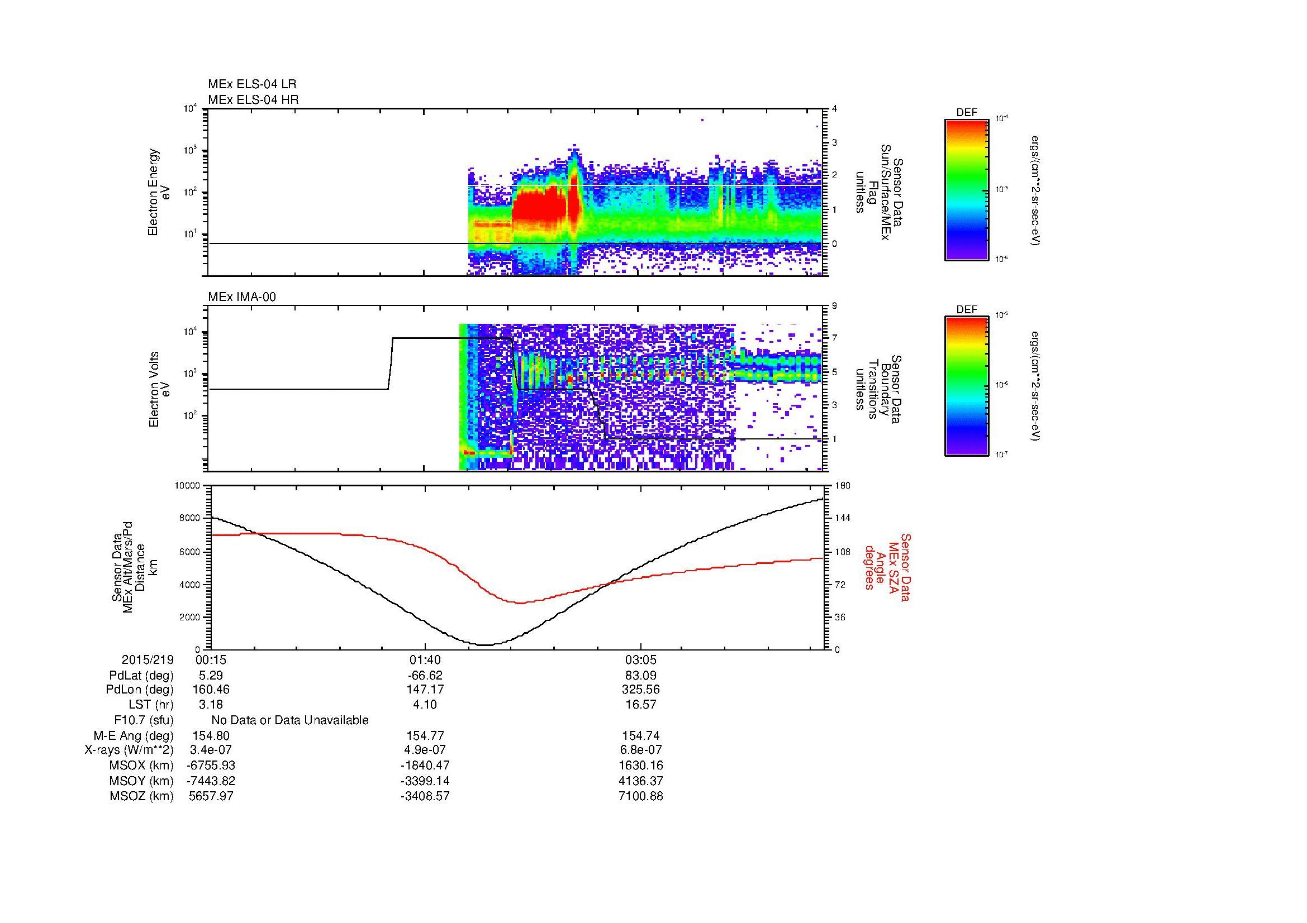Click the altitude curve minimum near periapsis
1307x923 pixels.
click(x=484, y=644)
